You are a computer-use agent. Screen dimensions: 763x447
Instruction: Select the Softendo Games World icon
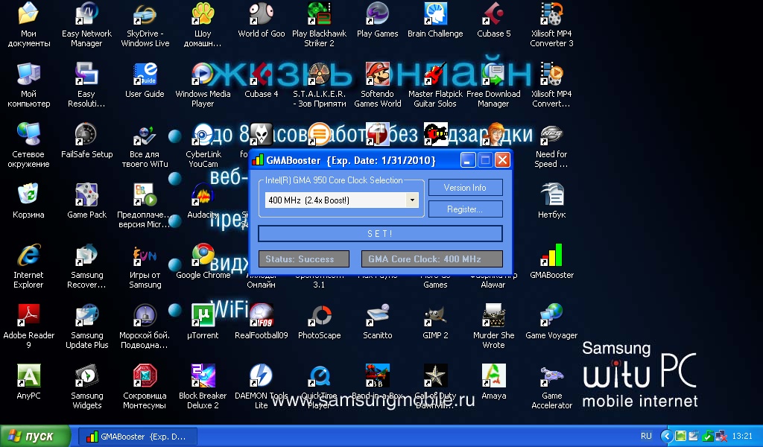pos(378,74)
